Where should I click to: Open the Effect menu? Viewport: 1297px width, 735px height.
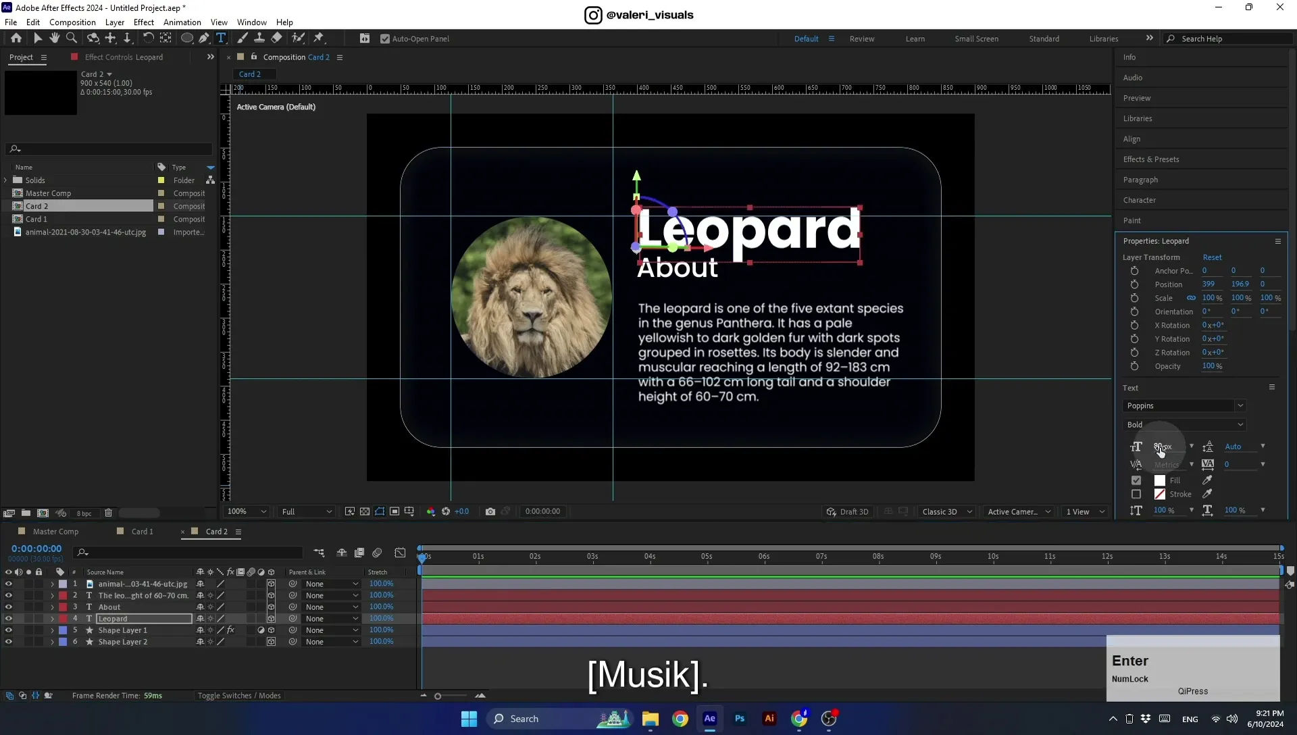tap(144, 22)
